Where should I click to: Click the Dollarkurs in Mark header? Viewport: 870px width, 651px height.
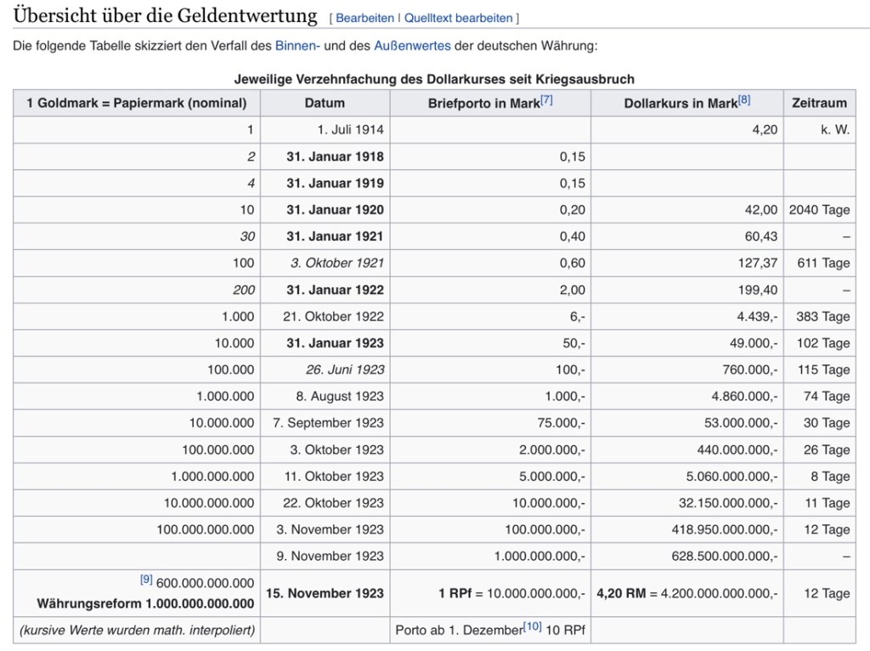(x=681, y=103)
